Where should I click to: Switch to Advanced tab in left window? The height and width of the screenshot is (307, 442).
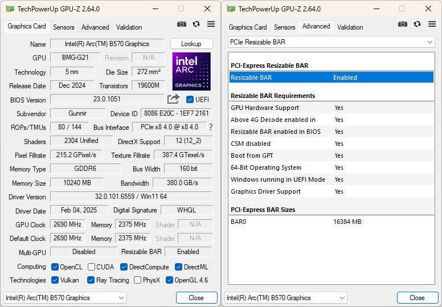[x=95, y=27]
